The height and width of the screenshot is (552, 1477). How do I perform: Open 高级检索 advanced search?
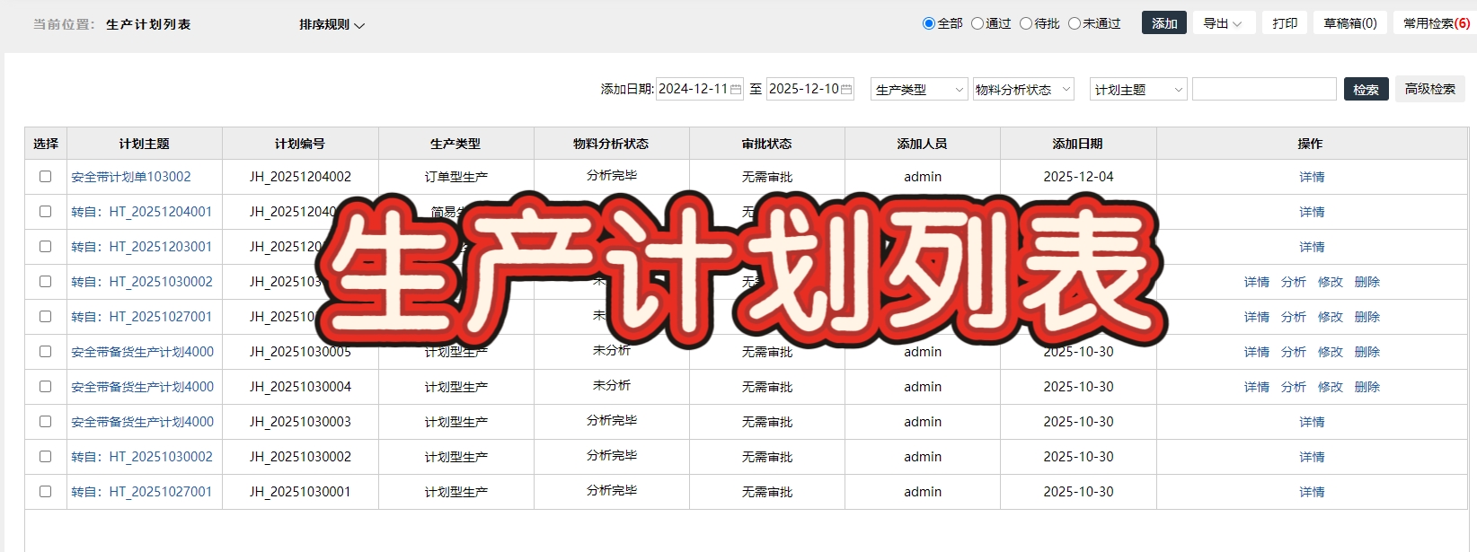click(1430, 89)
